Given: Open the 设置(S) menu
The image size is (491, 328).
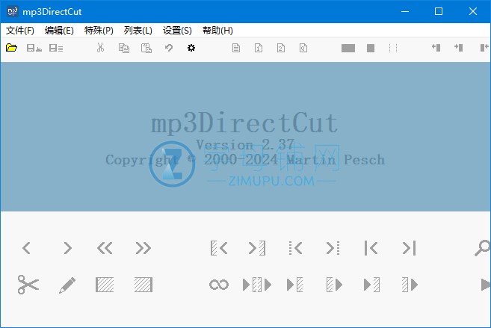Looking at the screenshot, I should click(177, 31).
